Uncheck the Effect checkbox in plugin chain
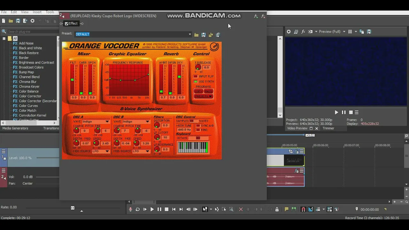The image size is (409, 230). coord(66,24)
